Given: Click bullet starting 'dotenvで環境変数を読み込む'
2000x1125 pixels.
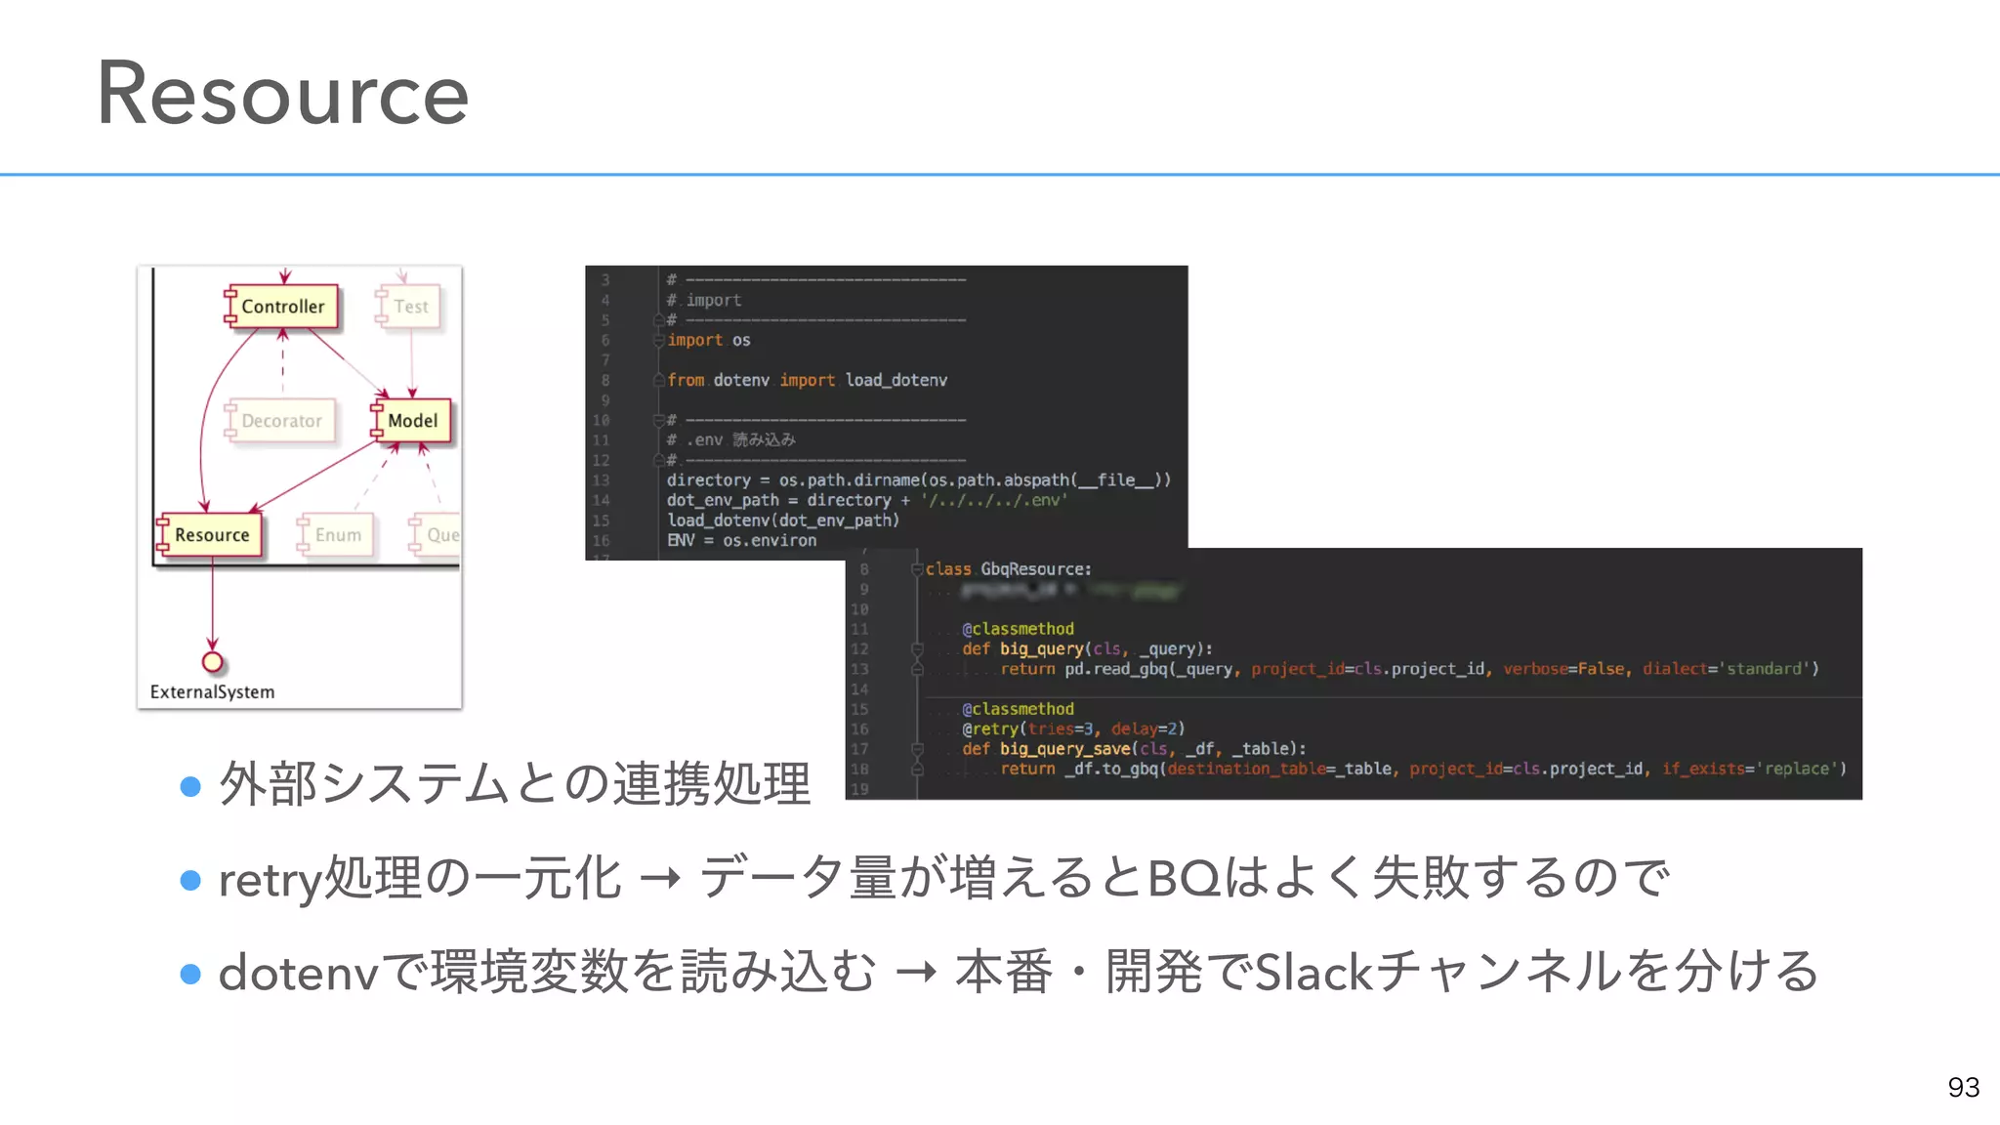Looking at the screenshot, I should click(1019, 972).
